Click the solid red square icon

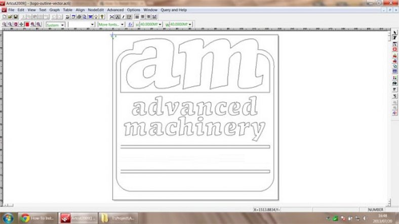click(x=27, y=24)
